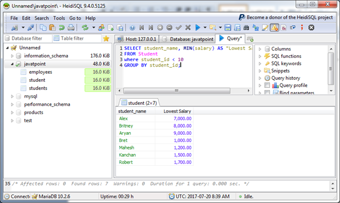Expand the mysql database node
Viewport: 340px width, 203px height.
(x=12, y=97)
